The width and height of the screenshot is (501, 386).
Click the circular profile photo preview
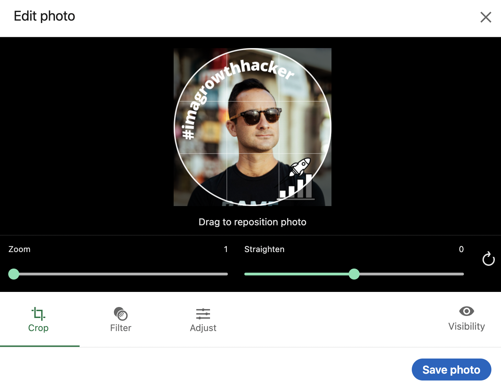pyautogui.click(x=253, y=127)
